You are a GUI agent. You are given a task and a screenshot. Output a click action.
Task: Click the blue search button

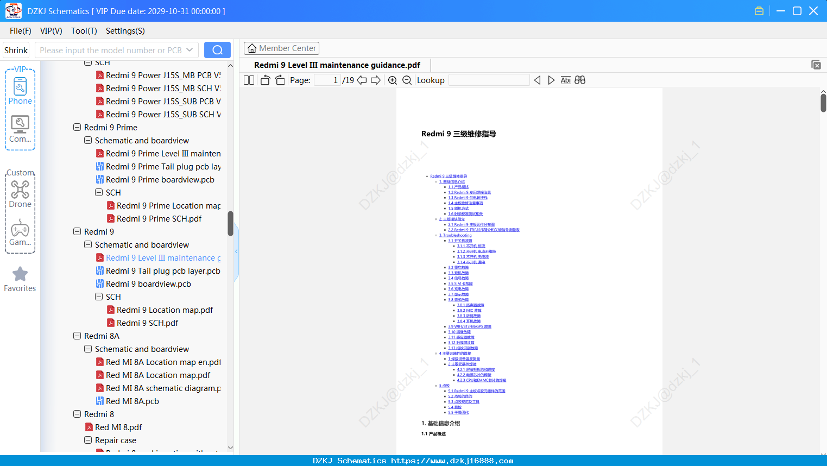coord(217,50)
